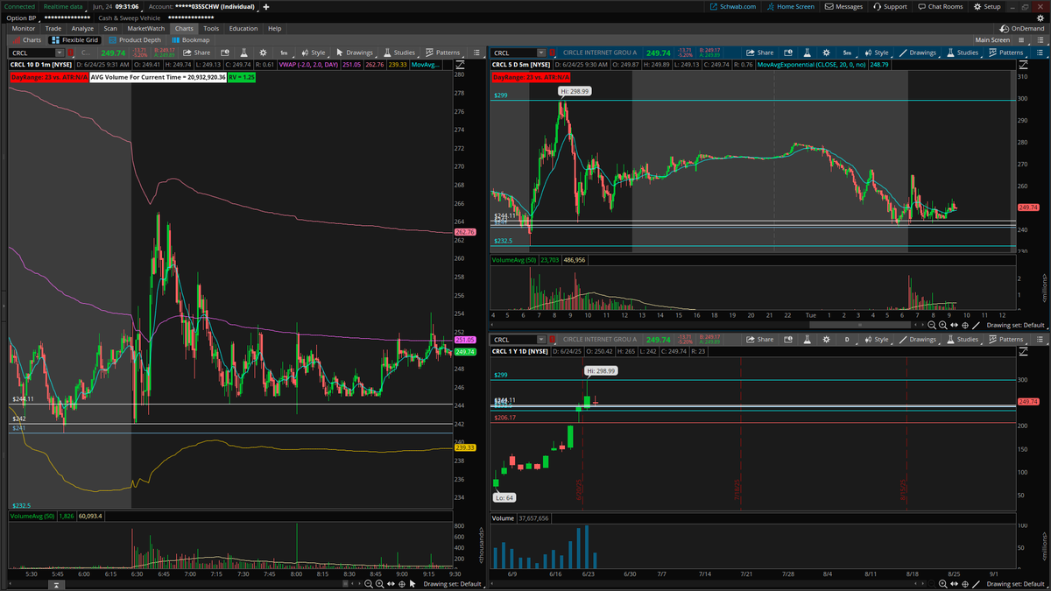Click the symbol input field in 5m chart
This screenshot has width=1051, height=591.
pyautogui.click(x=513, y=53)
